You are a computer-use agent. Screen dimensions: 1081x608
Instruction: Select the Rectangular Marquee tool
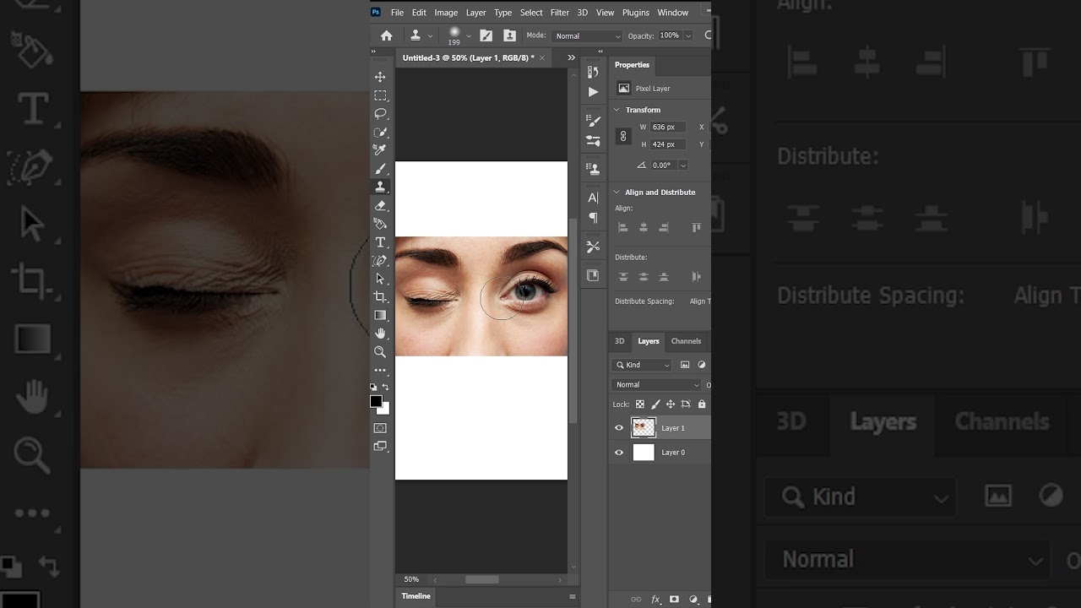pos(380,95)
